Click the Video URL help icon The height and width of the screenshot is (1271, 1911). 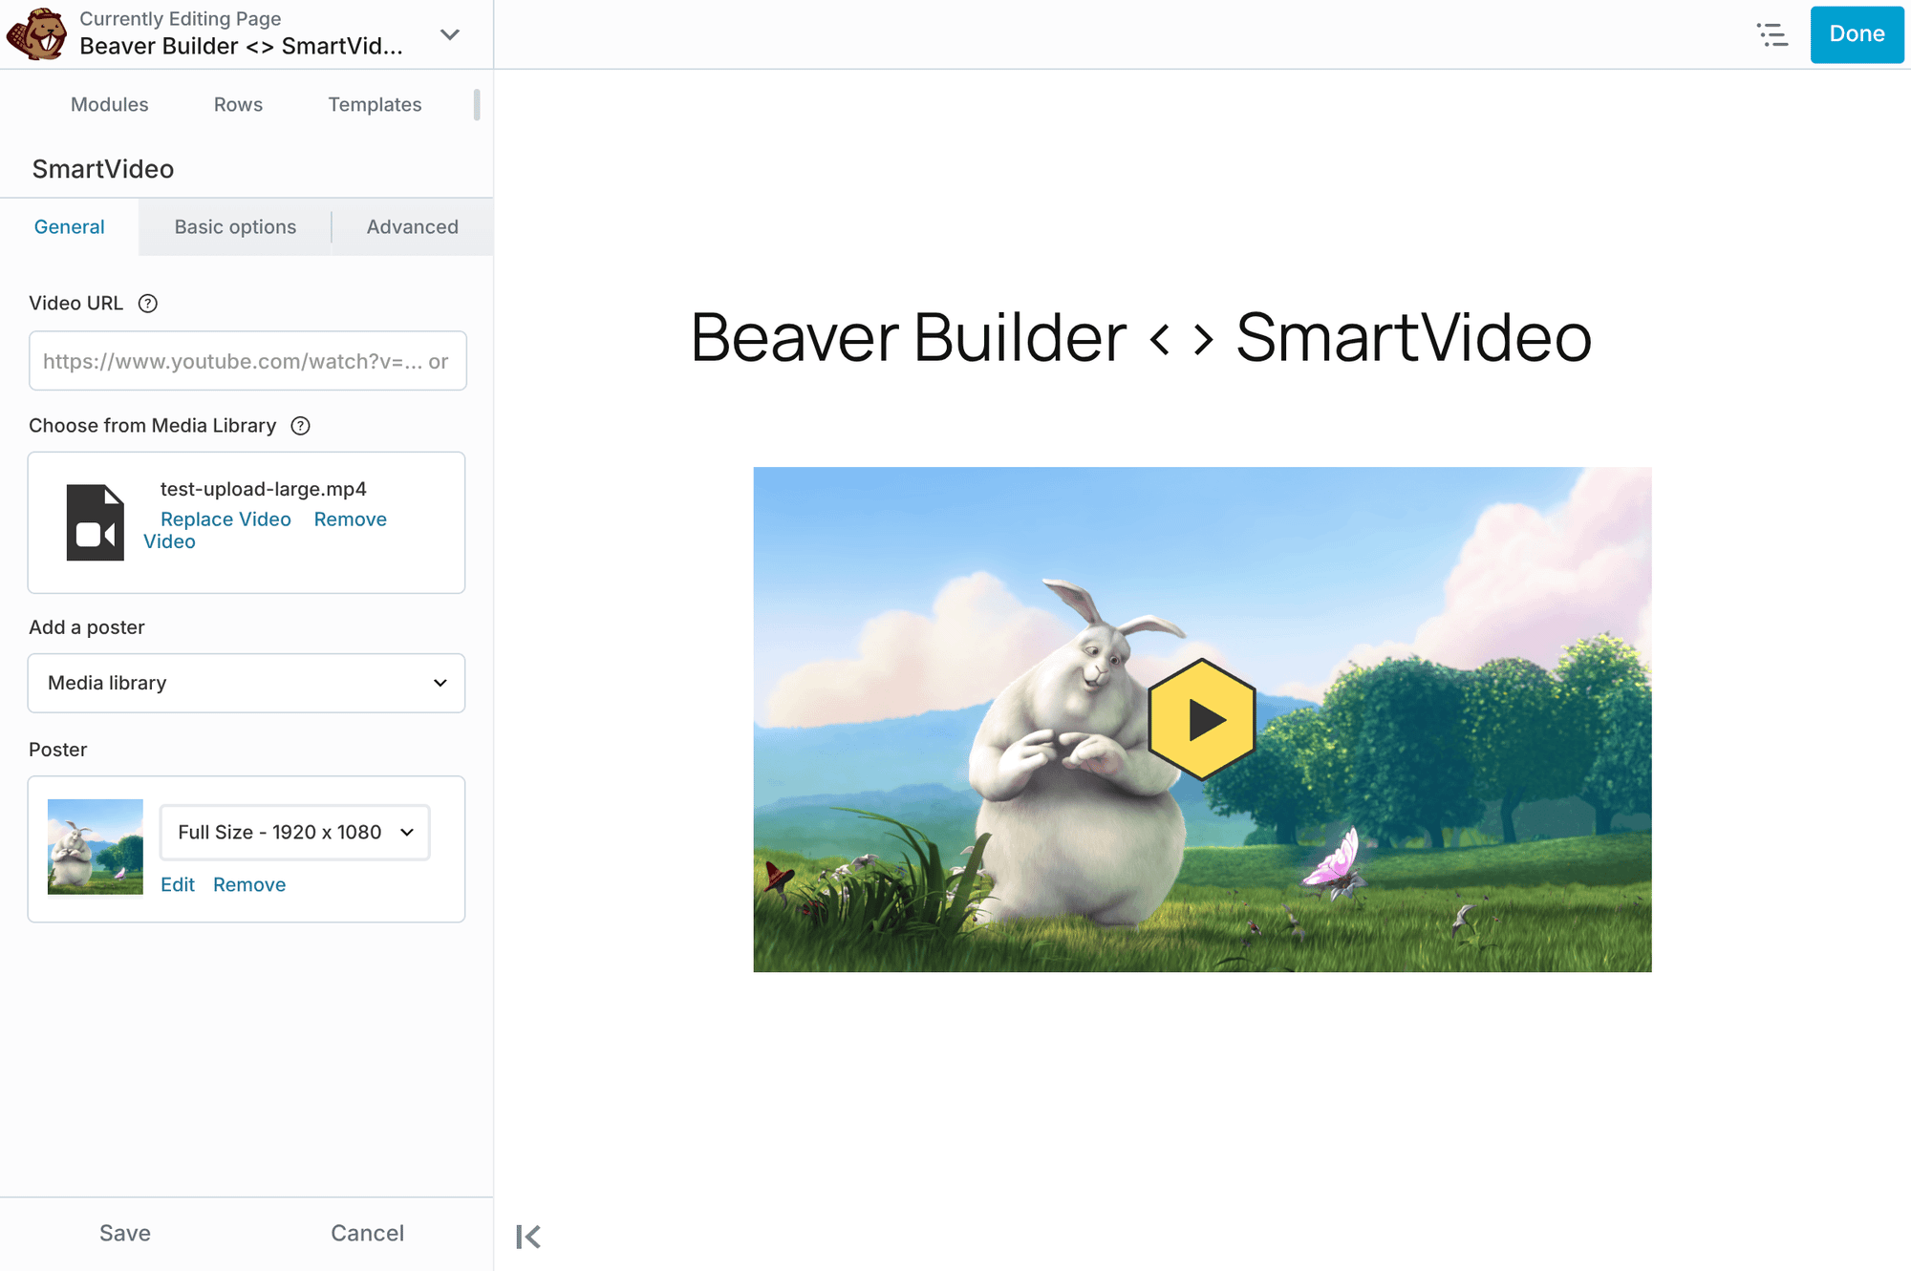click(x=148, y=303)
